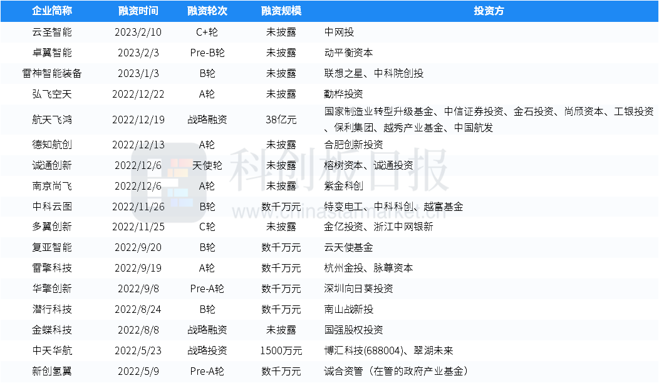Screen dimensions: 659x383
Task: Click investor 紫金科创
Action: pyautogui.click(x=344, y=186)
